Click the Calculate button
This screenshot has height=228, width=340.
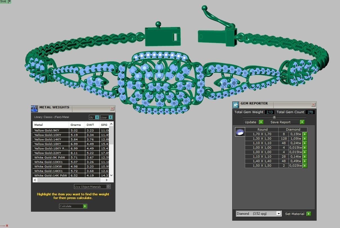(x=73, y=206)
